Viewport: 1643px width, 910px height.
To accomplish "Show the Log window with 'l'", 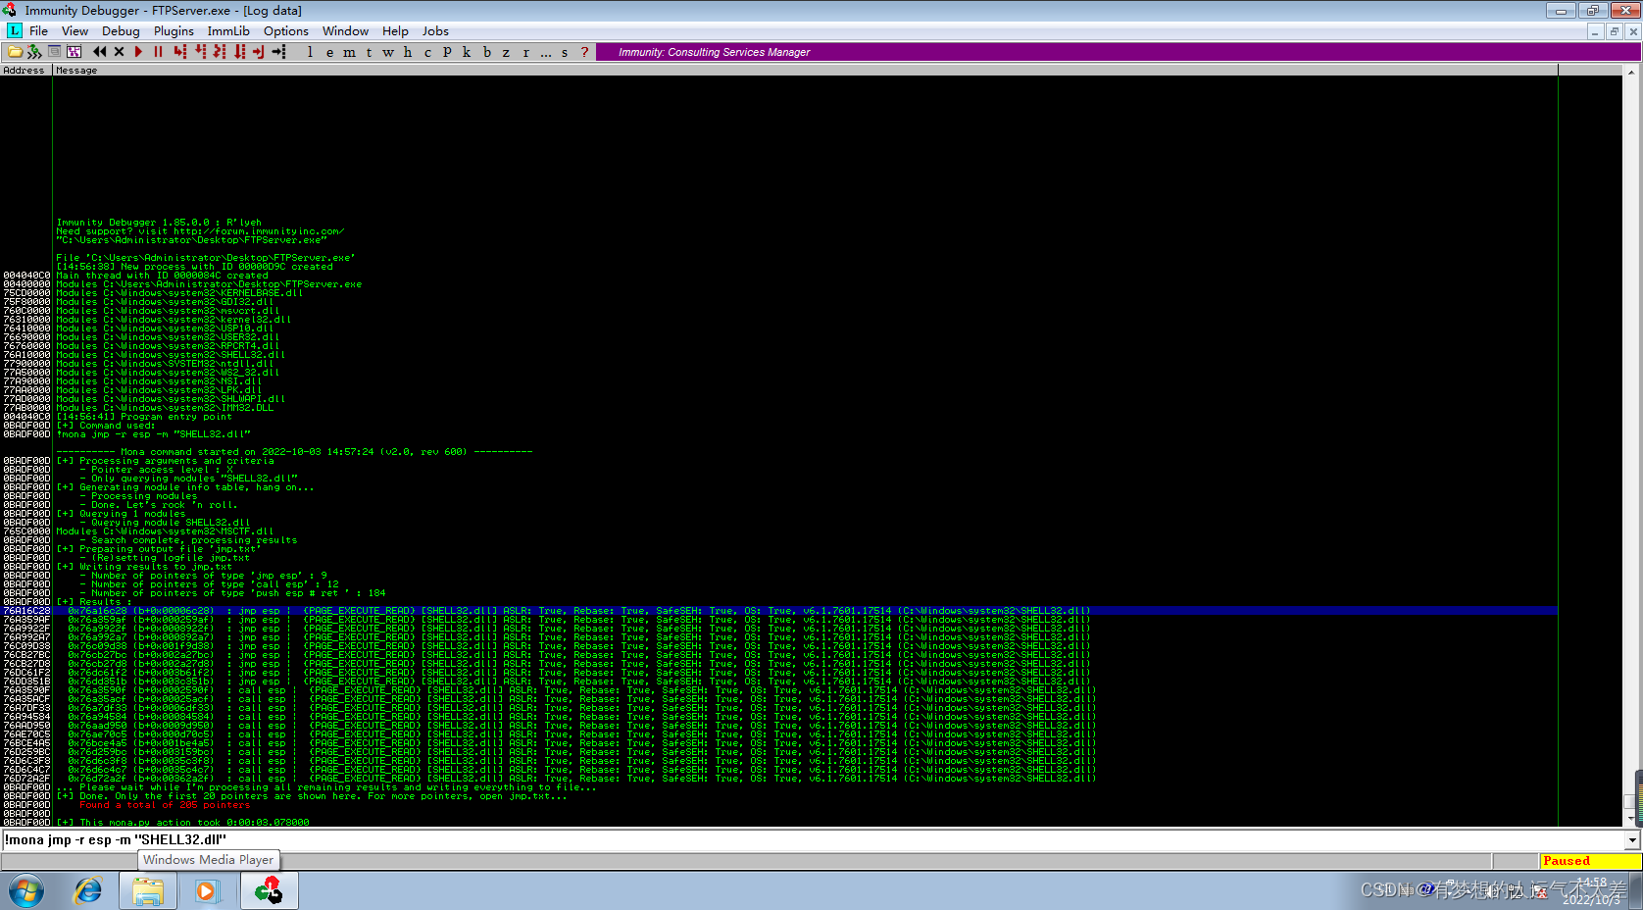I will pyautogui.click(x=310, y=52).
